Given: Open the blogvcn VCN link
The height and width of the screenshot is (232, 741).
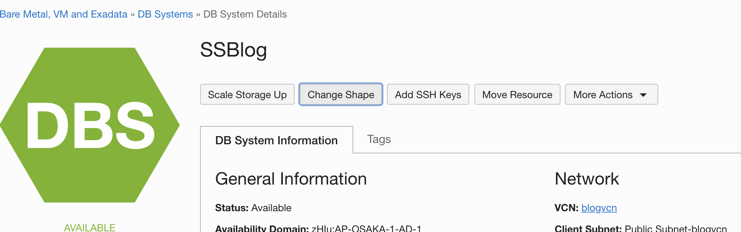Looking at the screenshot, I should click(599, 208).
